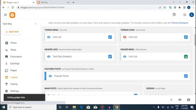Discard layout changes with the X icon

[x=171, y=100]
